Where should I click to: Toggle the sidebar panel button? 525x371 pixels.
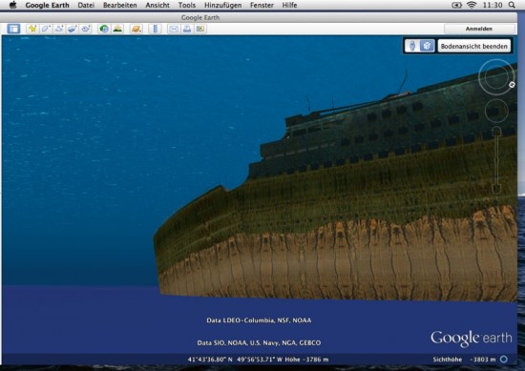[13, 29]
